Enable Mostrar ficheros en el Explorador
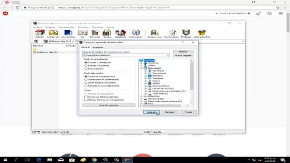This screenshot has width=290, height=163. tap(86, 100)
